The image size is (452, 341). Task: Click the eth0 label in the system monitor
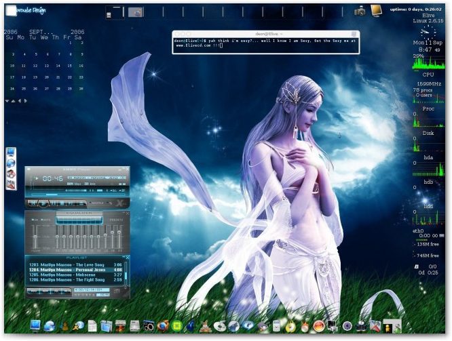(418, 230)
